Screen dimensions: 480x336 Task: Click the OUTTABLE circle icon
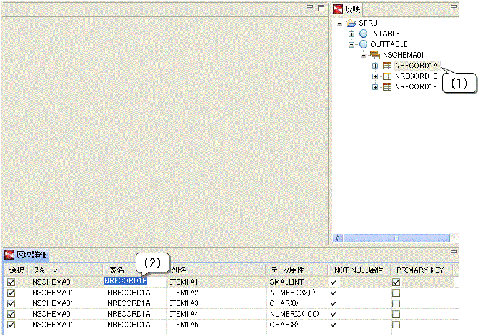click(x=363, y=44)
